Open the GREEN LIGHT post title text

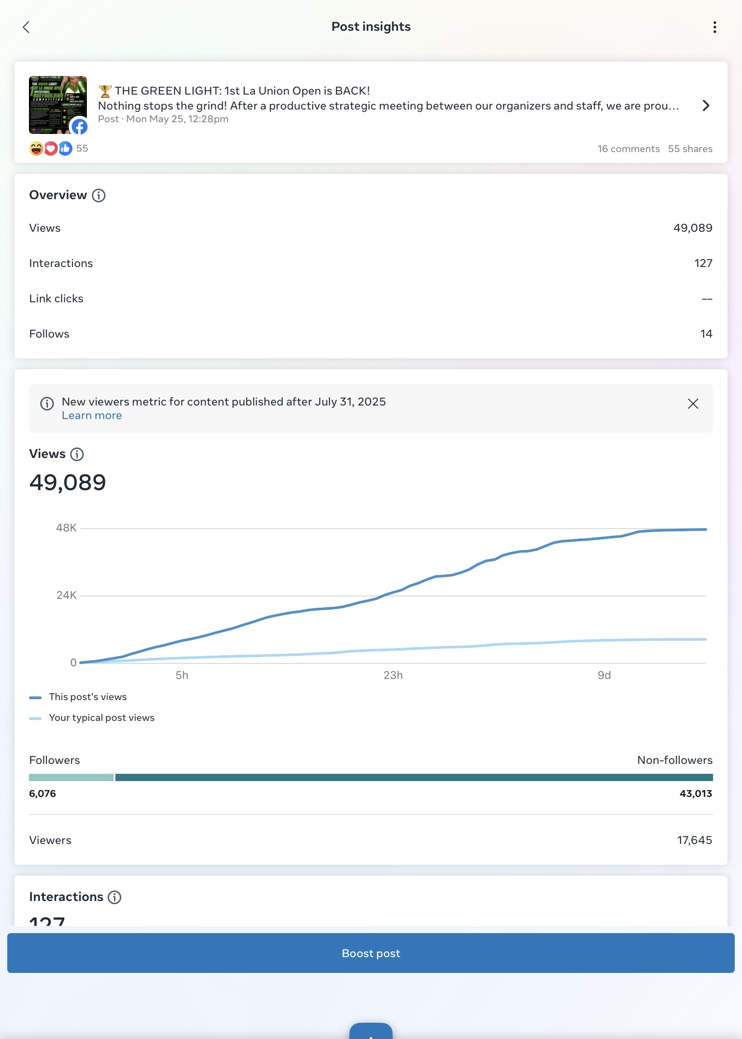(234, 91)
